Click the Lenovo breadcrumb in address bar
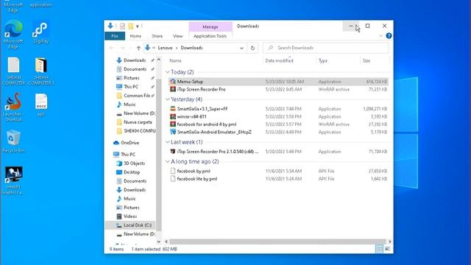 165,48
